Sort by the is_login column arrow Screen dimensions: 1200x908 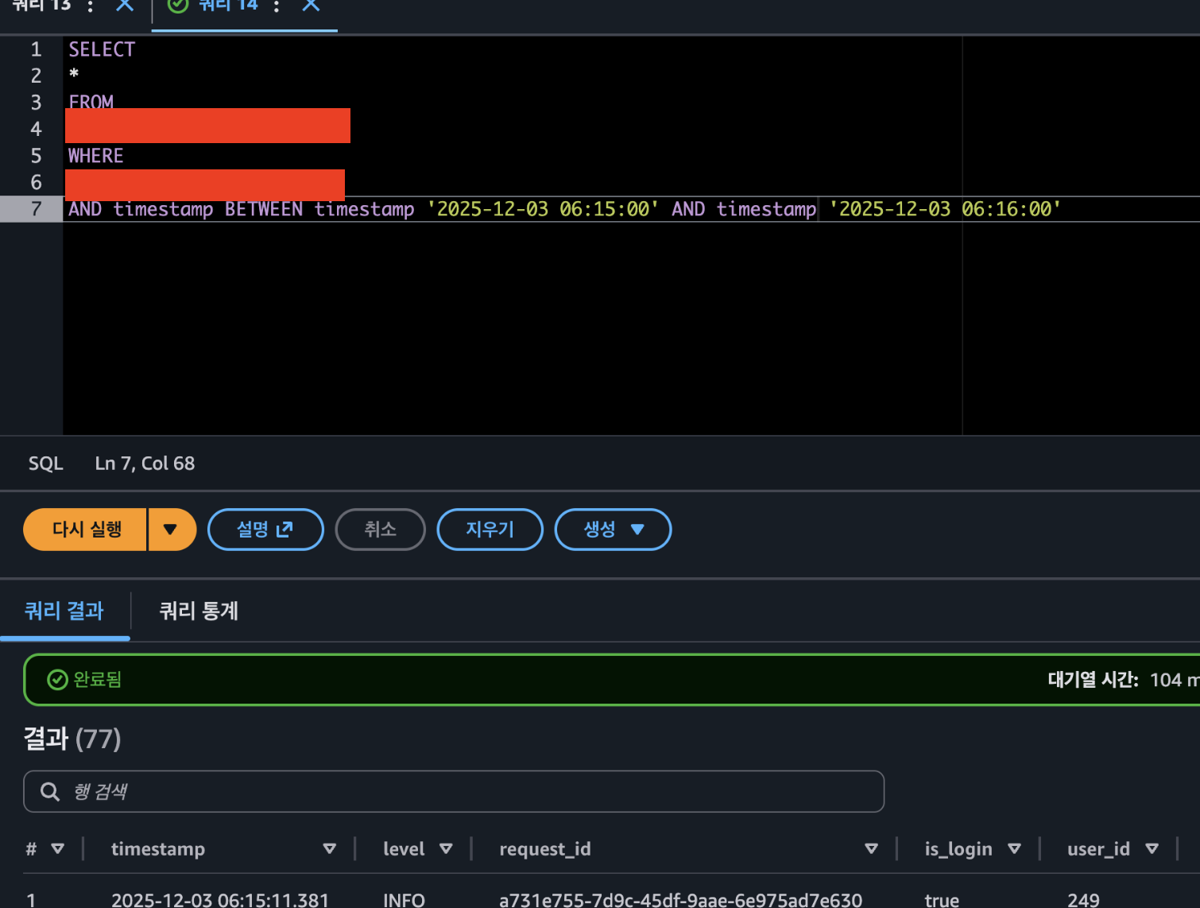point(1014,849)
